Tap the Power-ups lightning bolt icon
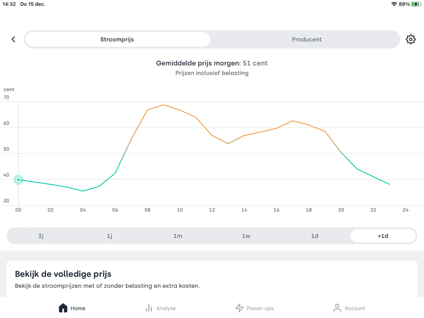 click(240, 308)
